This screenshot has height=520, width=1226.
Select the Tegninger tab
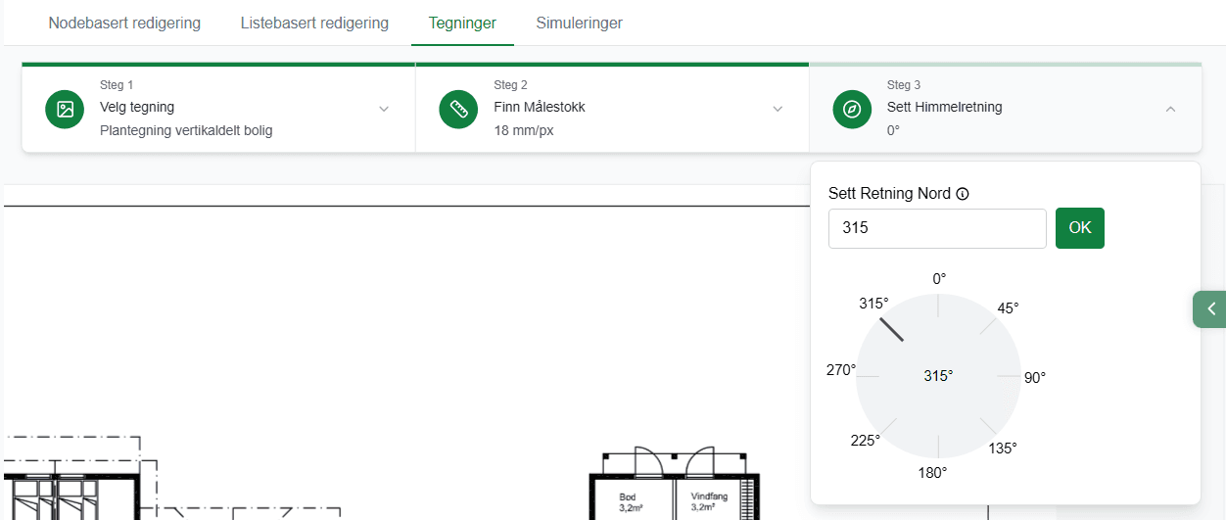click(462, 23)
